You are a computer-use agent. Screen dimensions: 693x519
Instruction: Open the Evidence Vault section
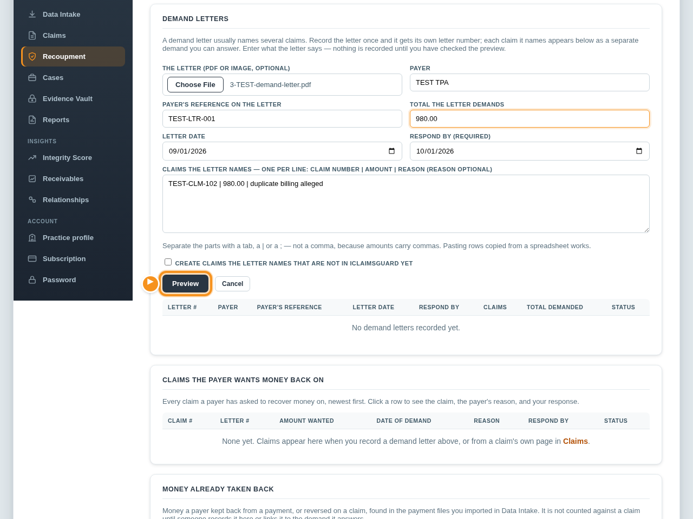coord(73,98)
